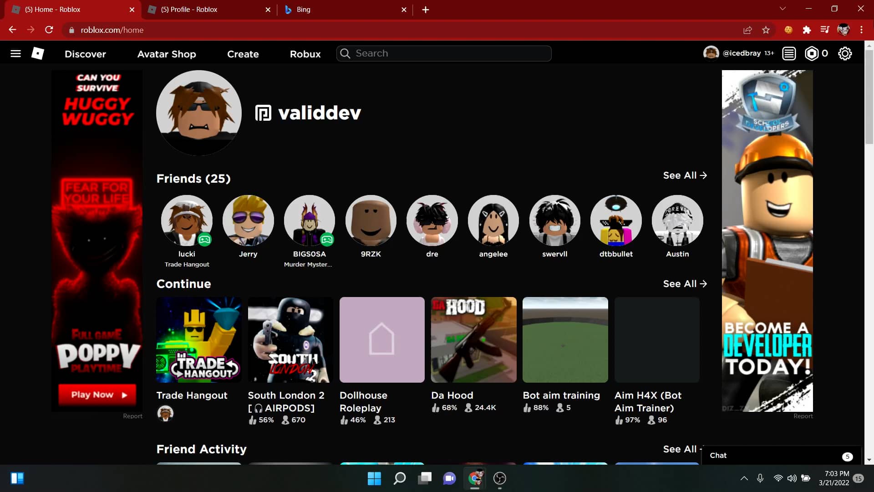Open friend swervll's avatar
The image size is (874, 492).
[x=555, y=221]
